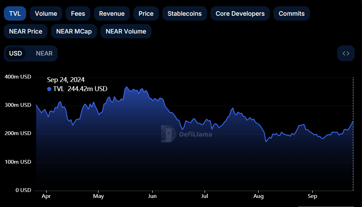Open the NEAR MCap chart

(x=74, y=31)
